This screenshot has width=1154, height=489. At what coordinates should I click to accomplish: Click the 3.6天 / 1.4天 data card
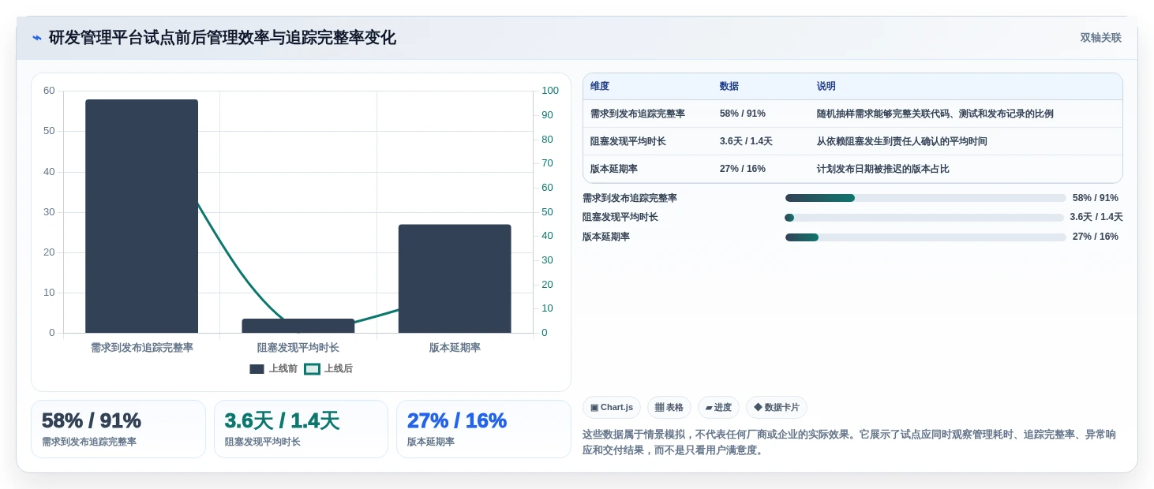(x=301, y=429)
